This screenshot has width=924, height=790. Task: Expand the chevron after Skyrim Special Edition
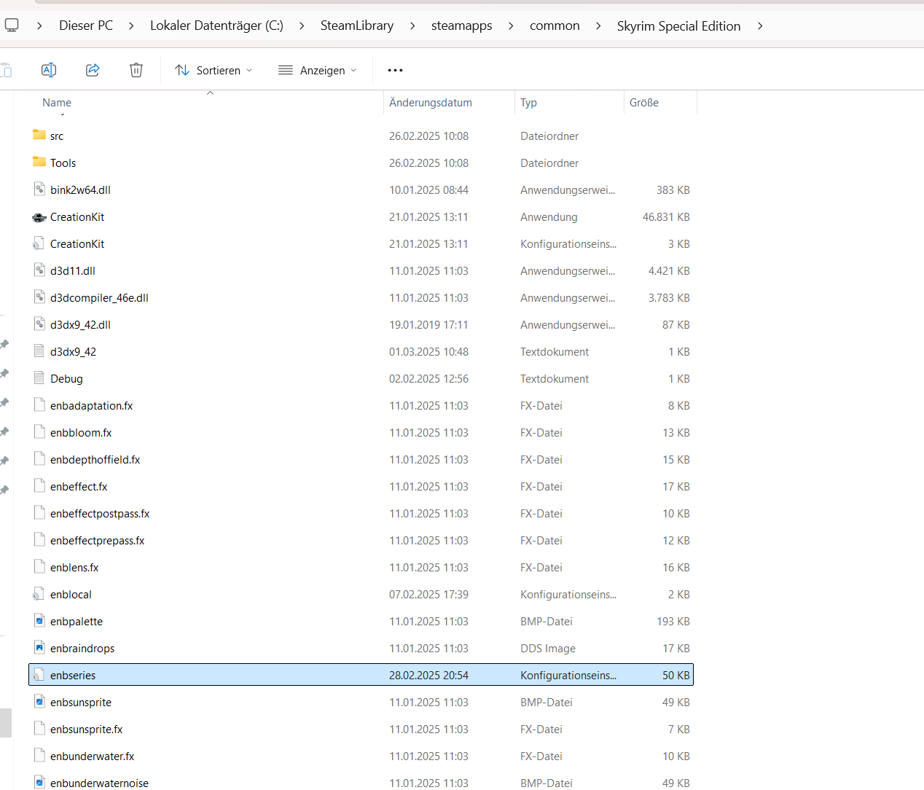760,26
